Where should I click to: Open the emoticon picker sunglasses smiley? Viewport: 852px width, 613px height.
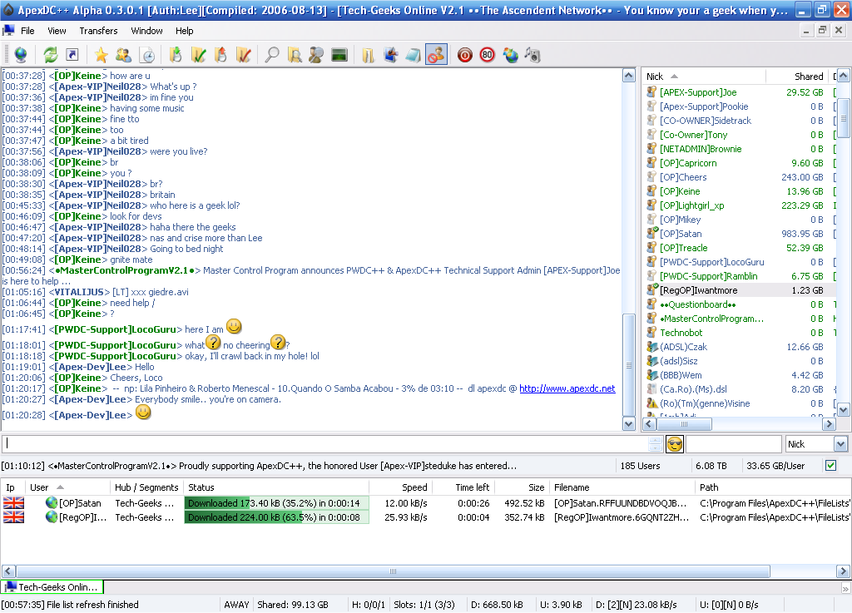coord(674,444)
